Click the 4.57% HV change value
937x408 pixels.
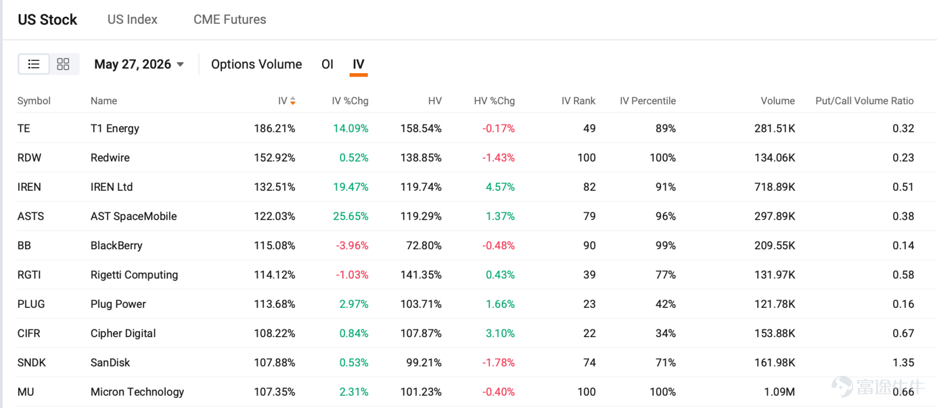point(500,187)
